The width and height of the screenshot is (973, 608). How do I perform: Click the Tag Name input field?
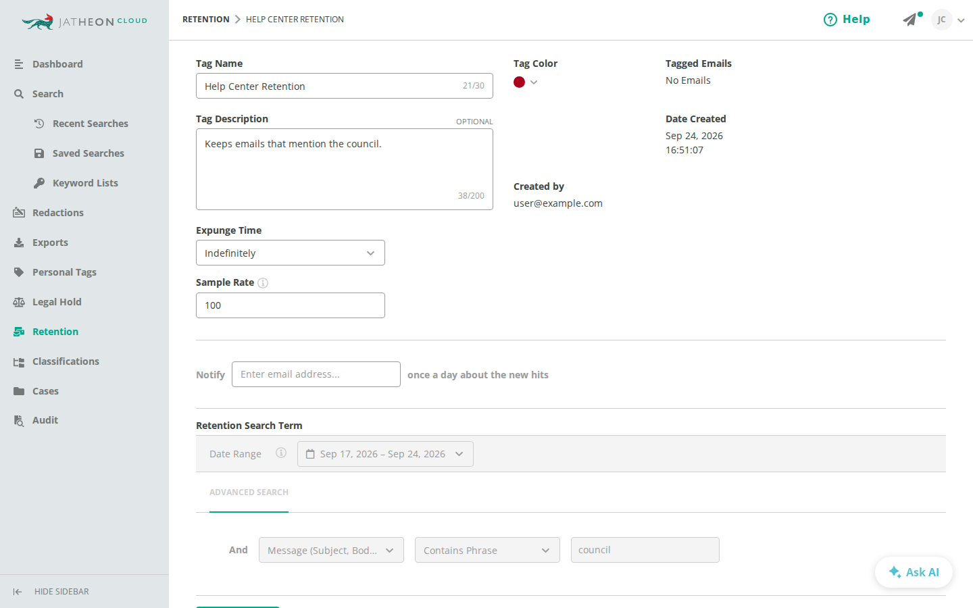[x=345, y=86]
